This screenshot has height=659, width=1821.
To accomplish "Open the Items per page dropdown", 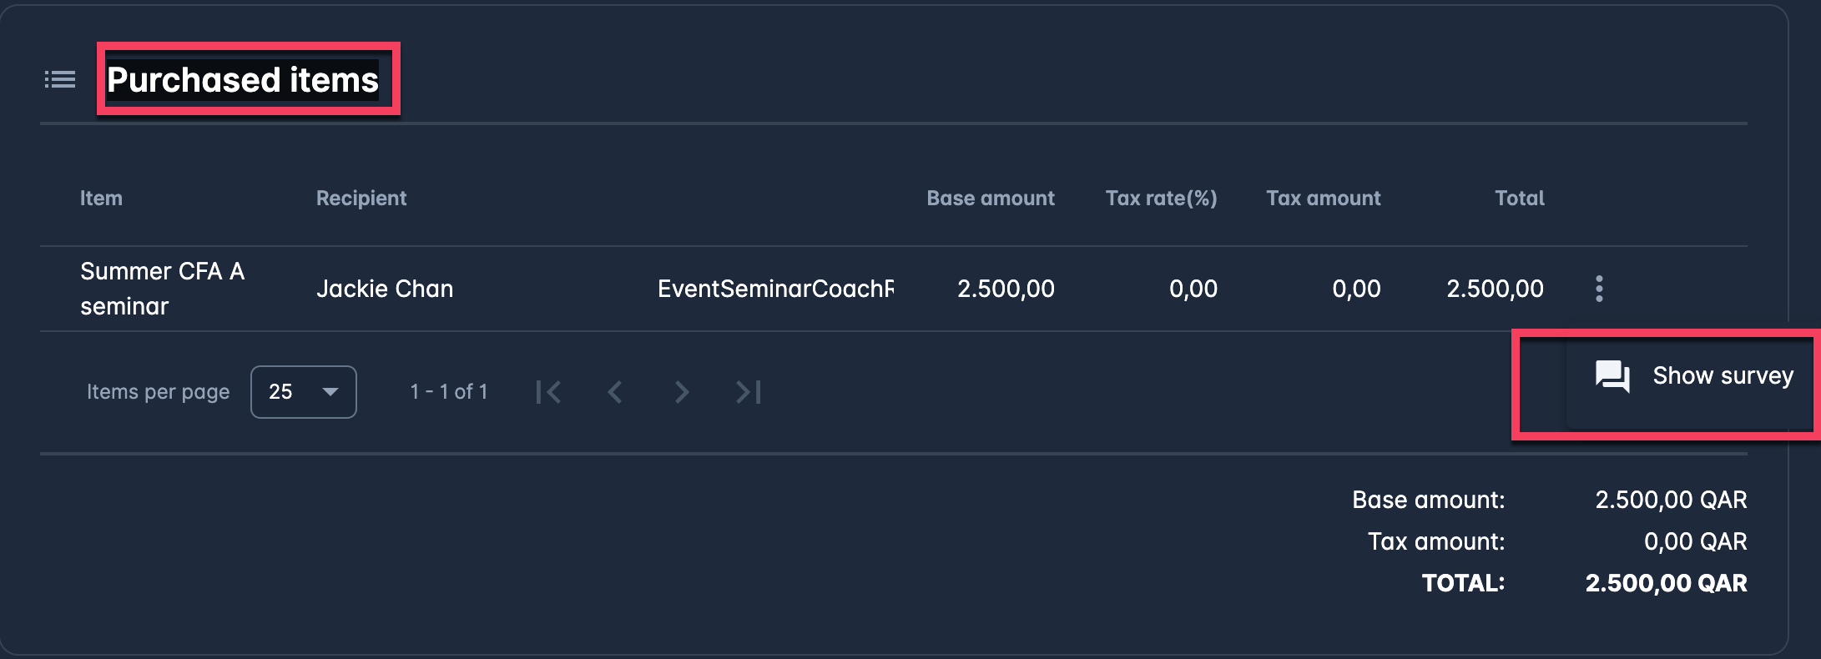I will 303,392.
